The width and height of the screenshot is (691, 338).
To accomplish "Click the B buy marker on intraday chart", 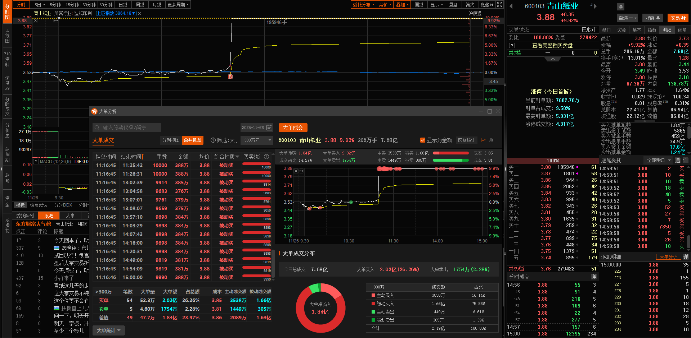I will pyautogui.click(x=230, y=77).
